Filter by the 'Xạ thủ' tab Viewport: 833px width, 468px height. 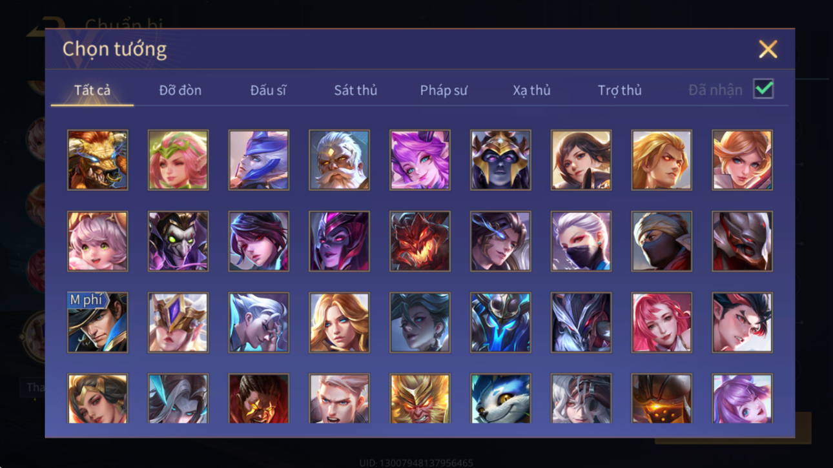[x=531, y=90]
